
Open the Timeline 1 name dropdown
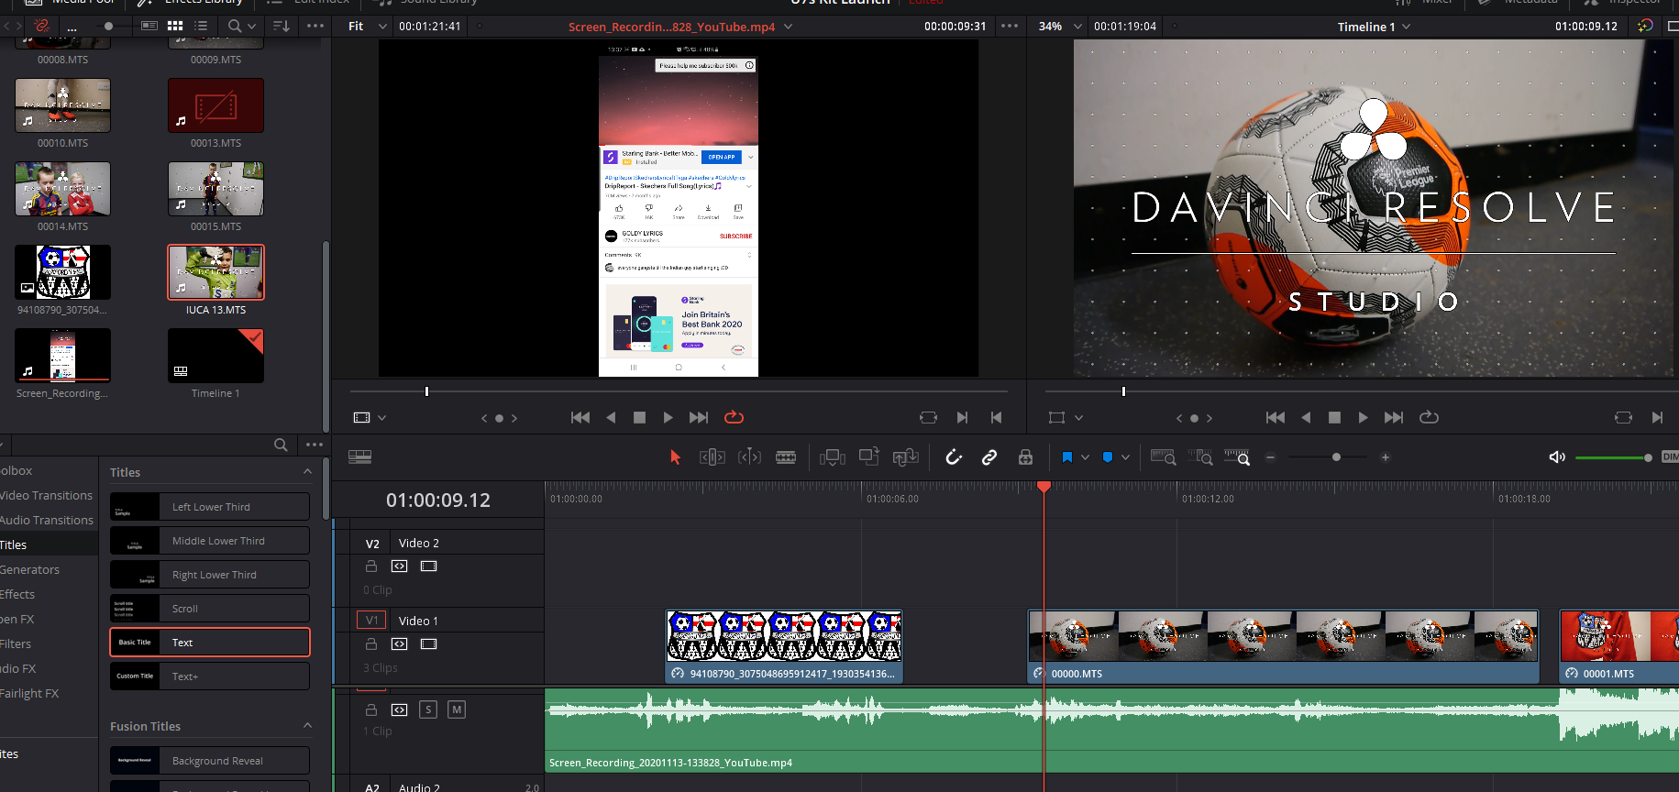coord(1407,27)
